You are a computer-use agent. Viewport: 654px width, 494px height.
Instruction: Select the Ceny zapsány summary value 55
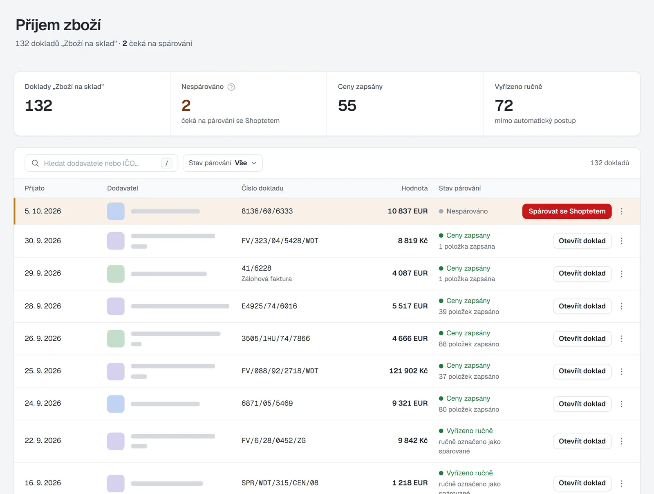point(347,106)
